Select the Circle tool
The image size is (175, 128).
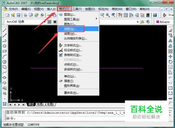[x=5, y=62]
